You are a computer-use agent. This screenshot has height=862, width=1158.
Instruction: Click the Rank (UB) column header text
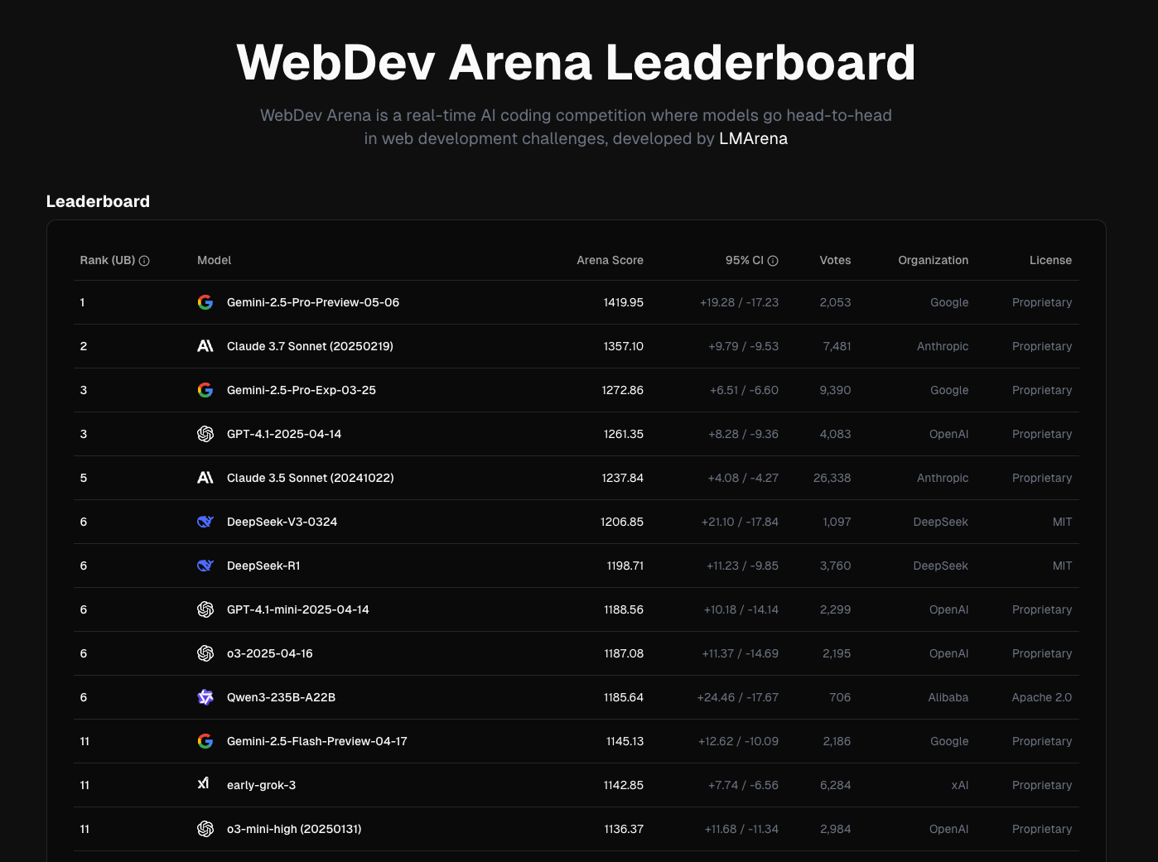pos(108,260)
